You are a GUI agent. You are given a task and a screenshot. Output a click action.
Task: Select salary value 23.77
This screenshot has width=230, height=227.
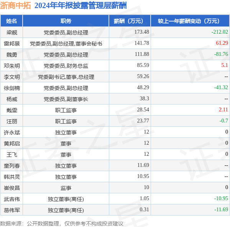(x=143, y=121)
